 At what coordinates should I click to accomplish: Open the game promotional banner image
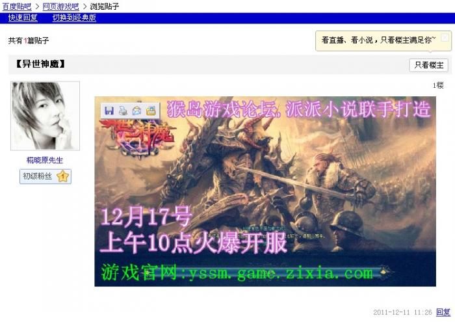tap(265, 191)
